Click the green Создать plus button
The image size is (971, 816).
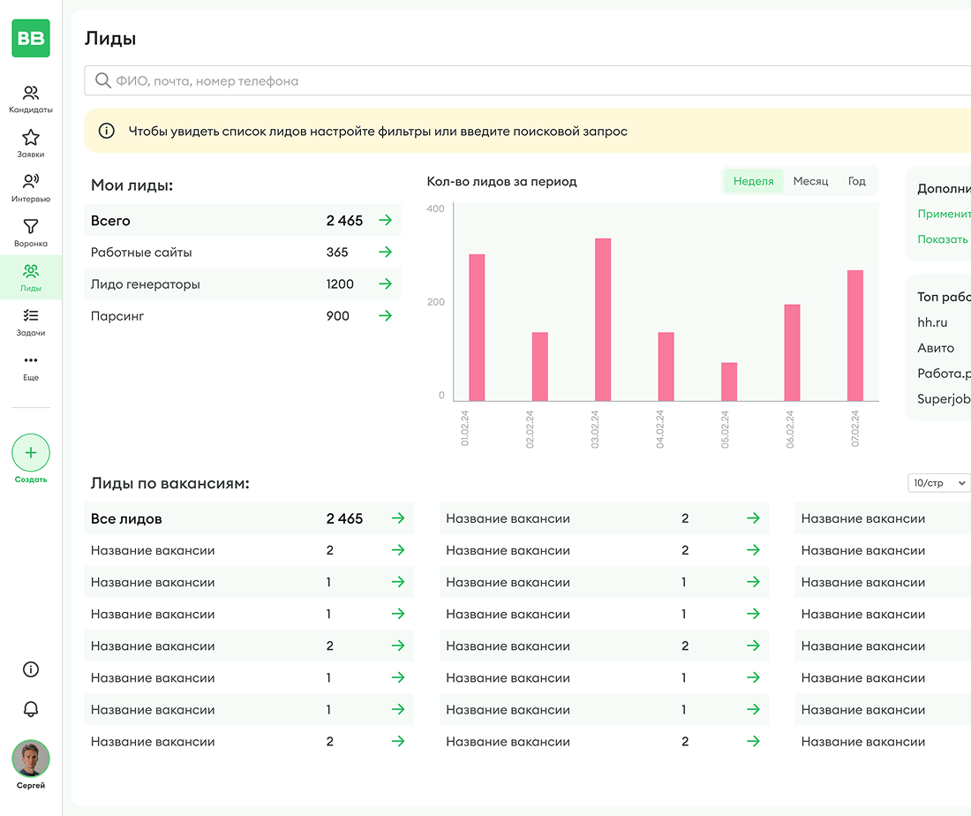(x=30, y=453)
